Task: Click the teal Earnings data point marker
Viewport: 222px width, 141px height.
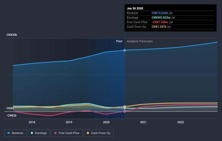Action: 125,108
